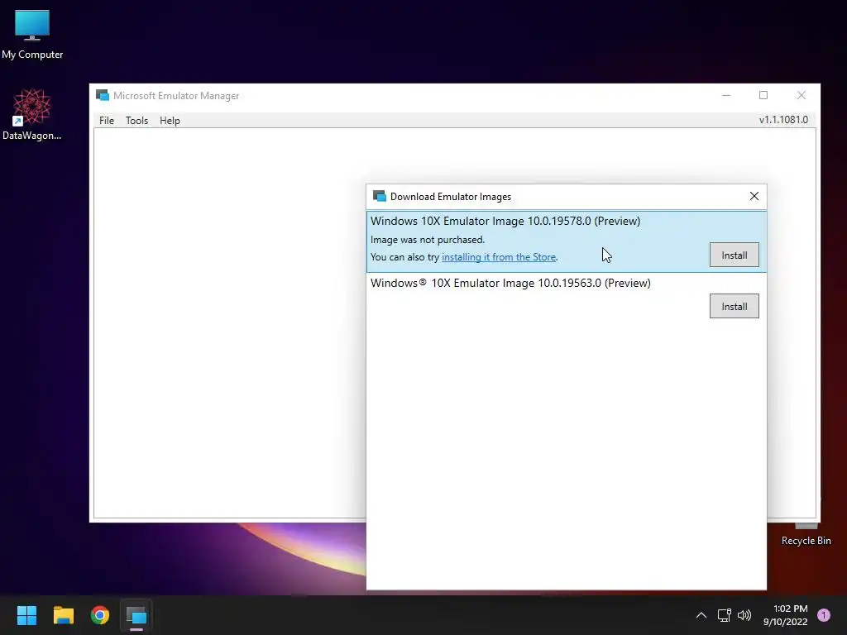This screenshot has height=635, width=847.
Task: Follow the 'installing it from the Store' link
Action: pyautogui.click(x=499, y=257)
